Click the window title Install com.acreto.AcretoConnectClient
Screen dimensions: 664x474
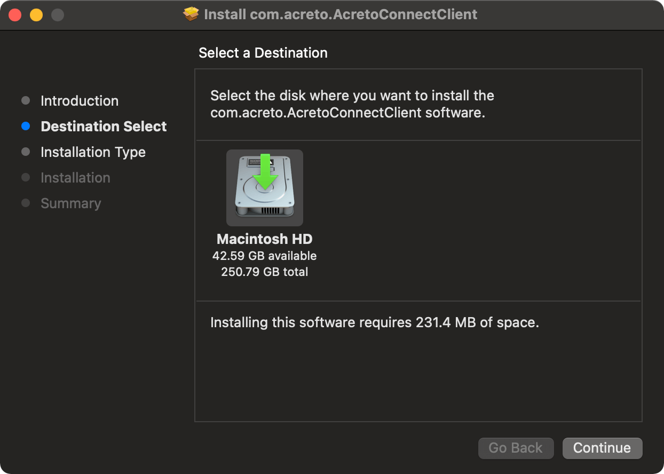(x=341, y=14)
